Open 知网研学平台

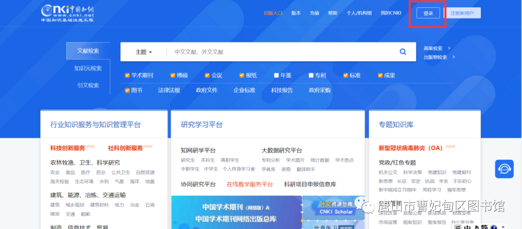(199, 151)
